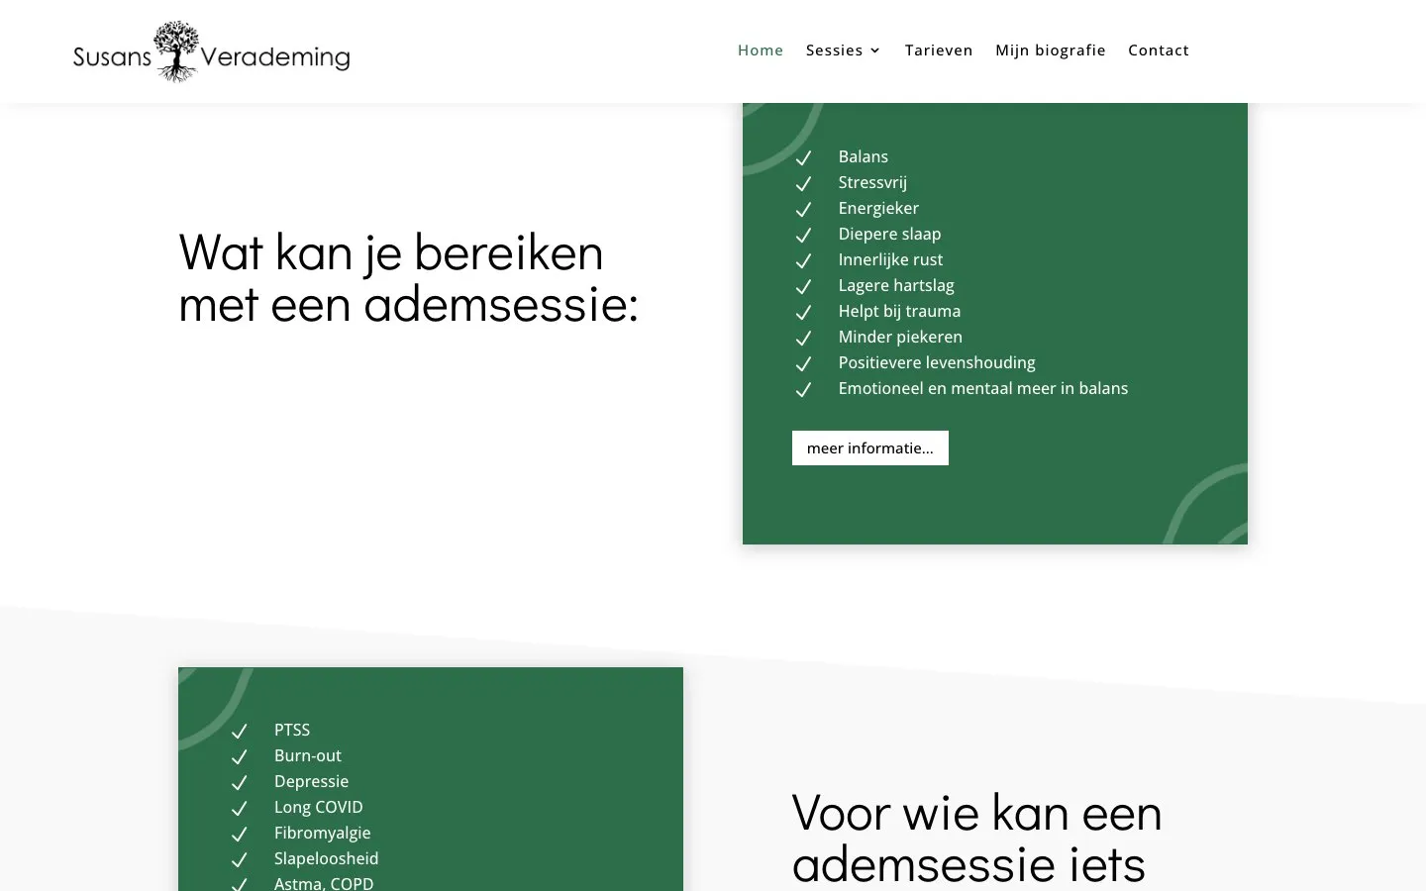The width and height of the screenshot is (1426, 891).
Task: Click the checkmark next to Depressie
Action: pos(239,782)
